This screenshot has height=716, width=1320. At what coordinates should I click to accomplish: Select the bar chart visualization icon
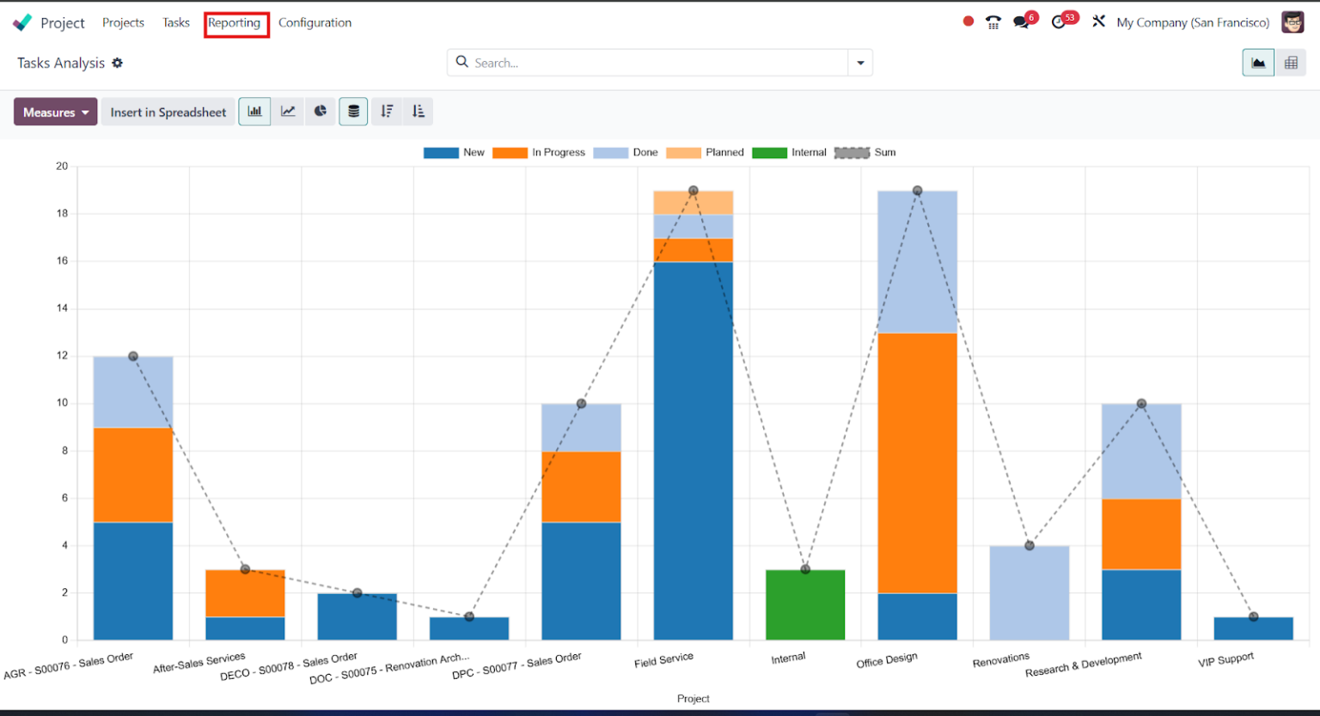(x=254, y=111)
